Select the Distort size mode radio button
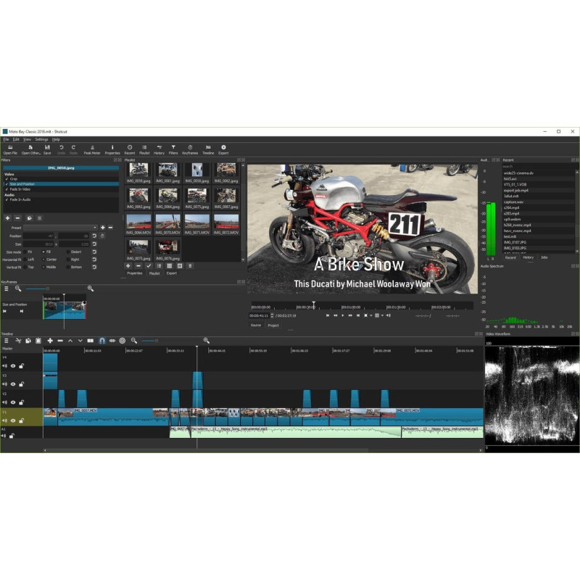 [68, 252]
